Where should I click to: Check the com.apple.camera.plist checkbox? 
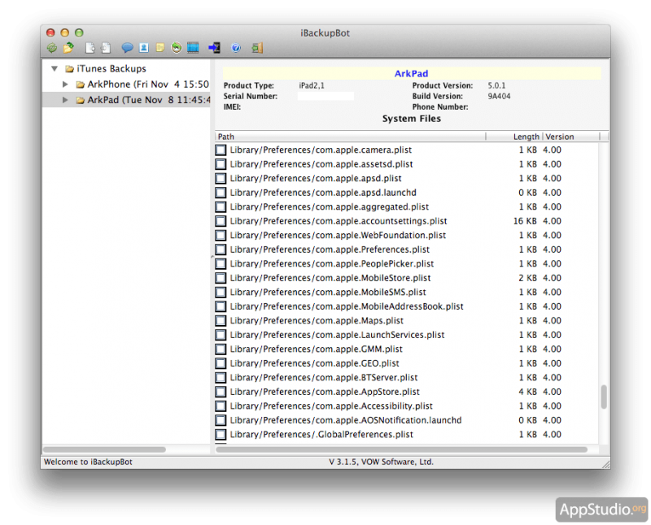[221, 150]
